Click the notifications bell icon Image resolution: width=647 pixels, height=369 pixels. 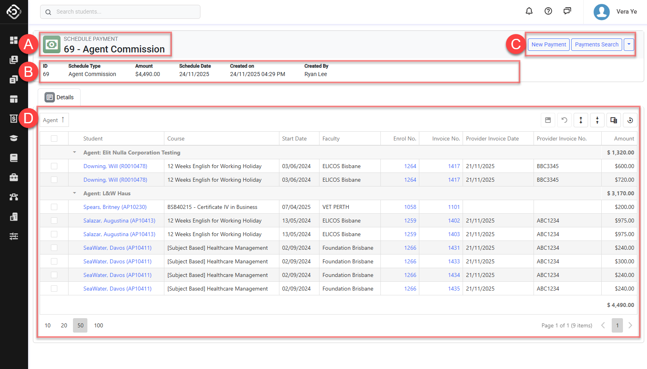click(x=529, y=11)
